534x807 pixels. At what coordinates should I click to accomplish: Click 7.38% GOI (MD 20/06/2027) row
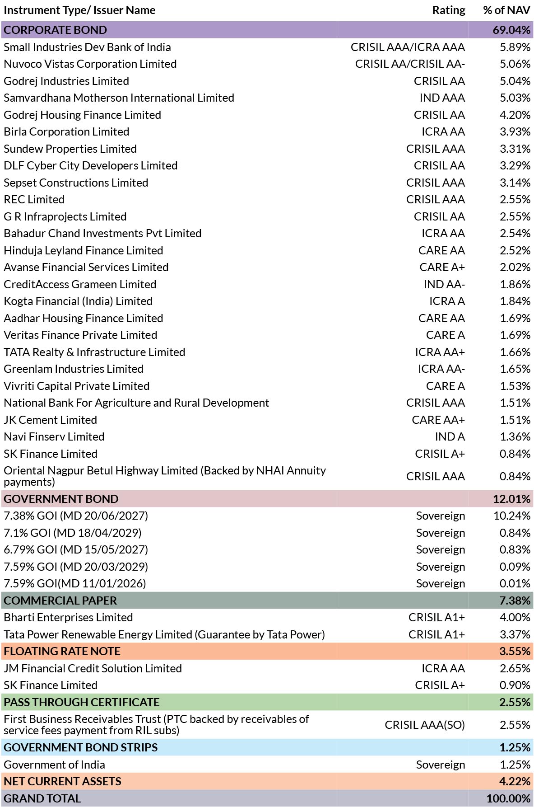(267, 516)
